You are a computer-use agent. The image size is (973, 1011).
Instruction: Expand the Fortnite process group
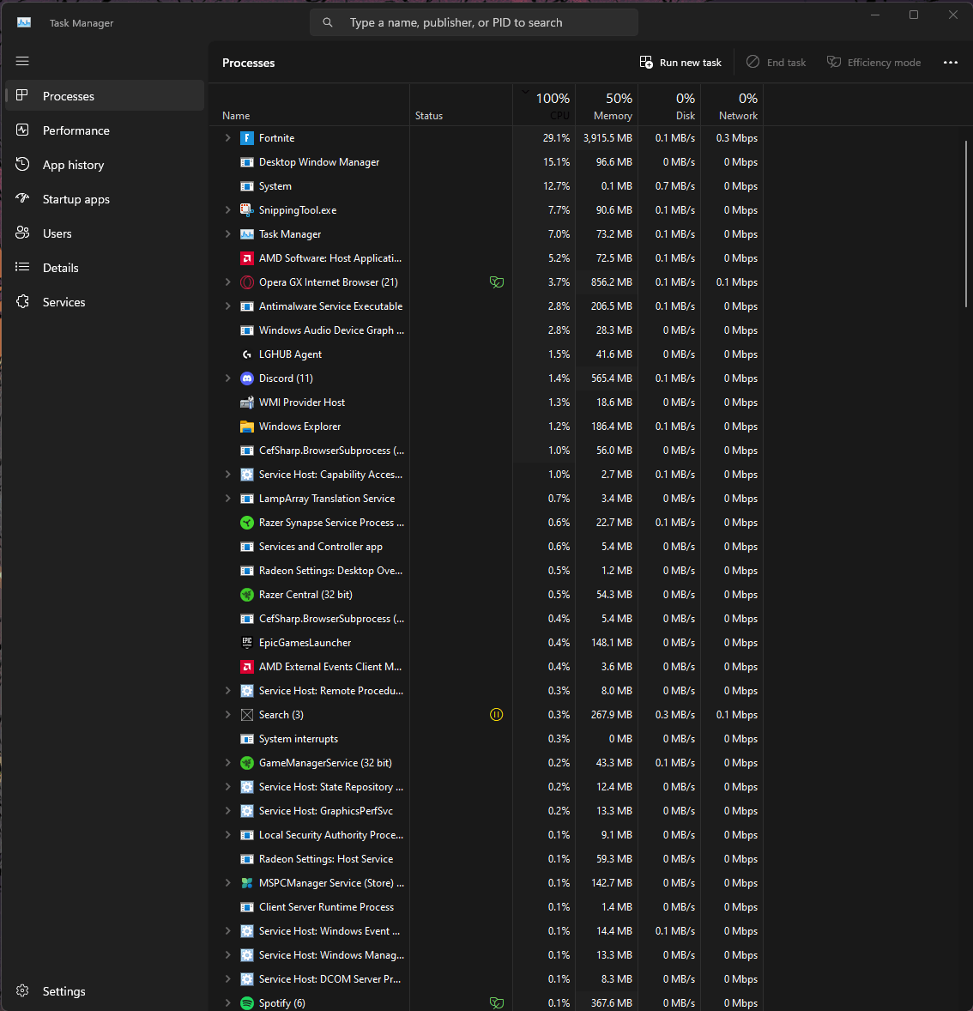[x=227, y=138]
